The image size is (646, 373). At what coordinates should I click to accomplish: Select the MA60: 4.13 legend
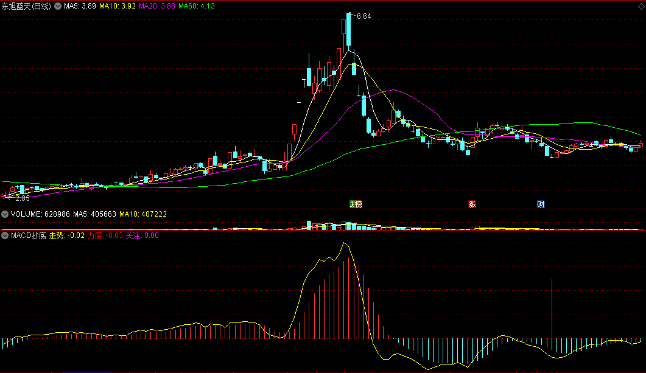[x=197, y=6]
